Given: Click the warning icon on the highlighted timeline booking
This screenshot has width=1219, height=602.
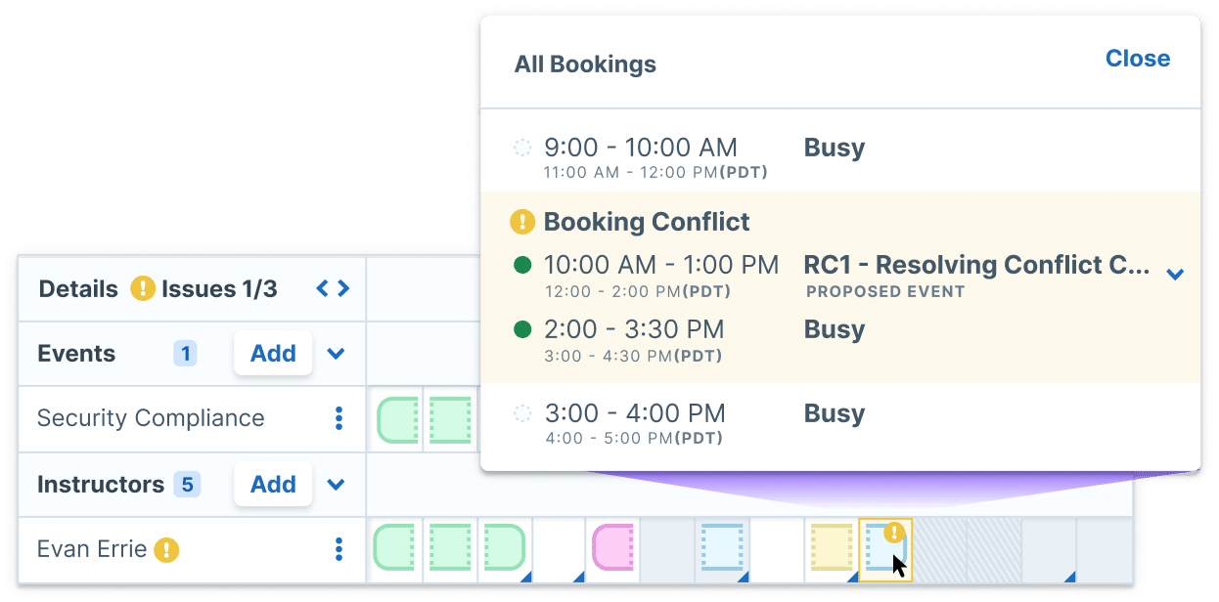Looking at the screenshot, I should 894,532.
